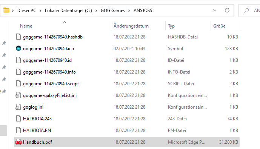
Task: Click size cell 74 KB
Action: point(232,119)
